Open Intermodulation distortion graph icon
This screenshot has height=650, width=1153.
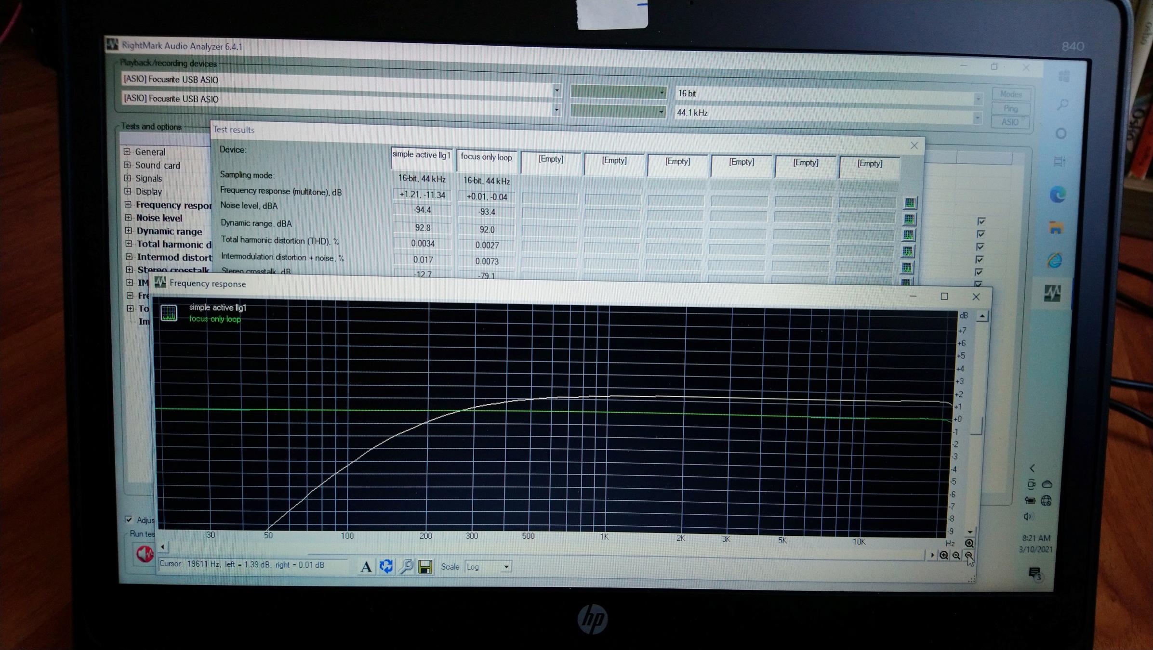coord(907,267)
